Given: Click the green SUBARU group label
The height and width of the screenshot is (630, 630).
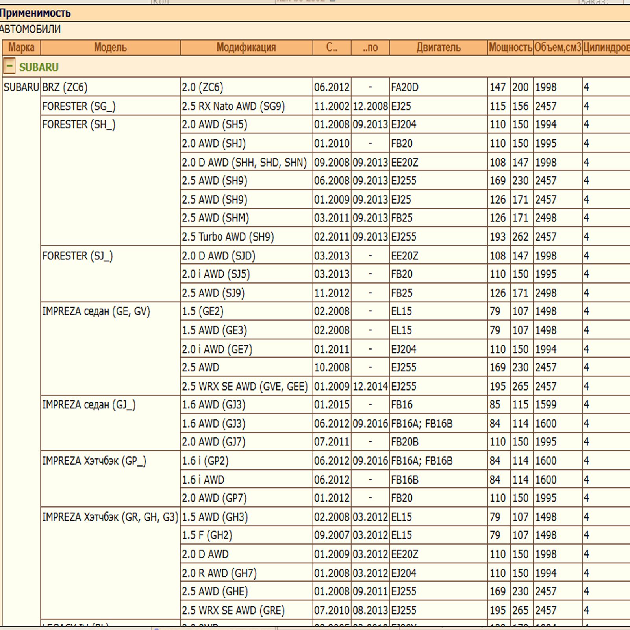Looking at the screenshot, I should [x=39, y=67].
